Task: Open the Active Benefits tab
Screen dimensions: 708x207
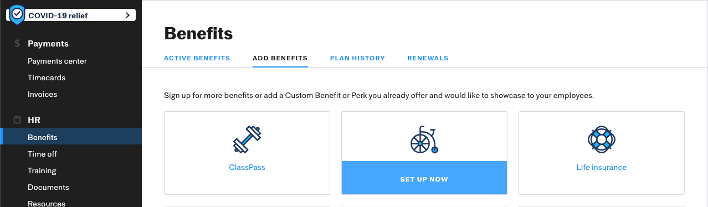Action: pos(197,58)
